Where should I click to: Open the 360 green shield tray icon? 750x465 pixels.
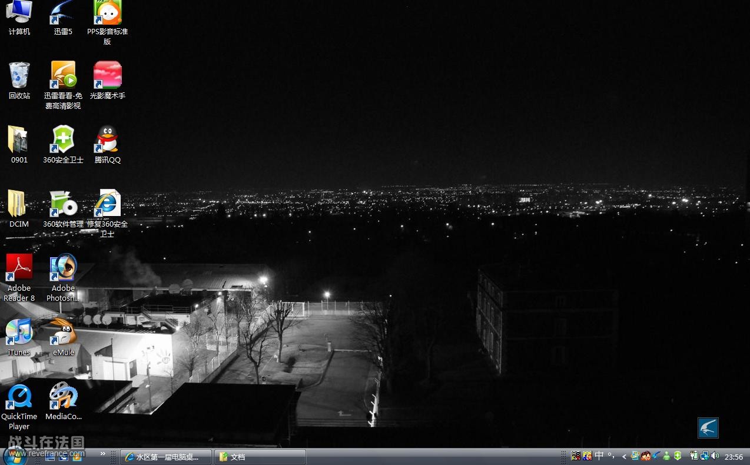[x=678, y=456]
